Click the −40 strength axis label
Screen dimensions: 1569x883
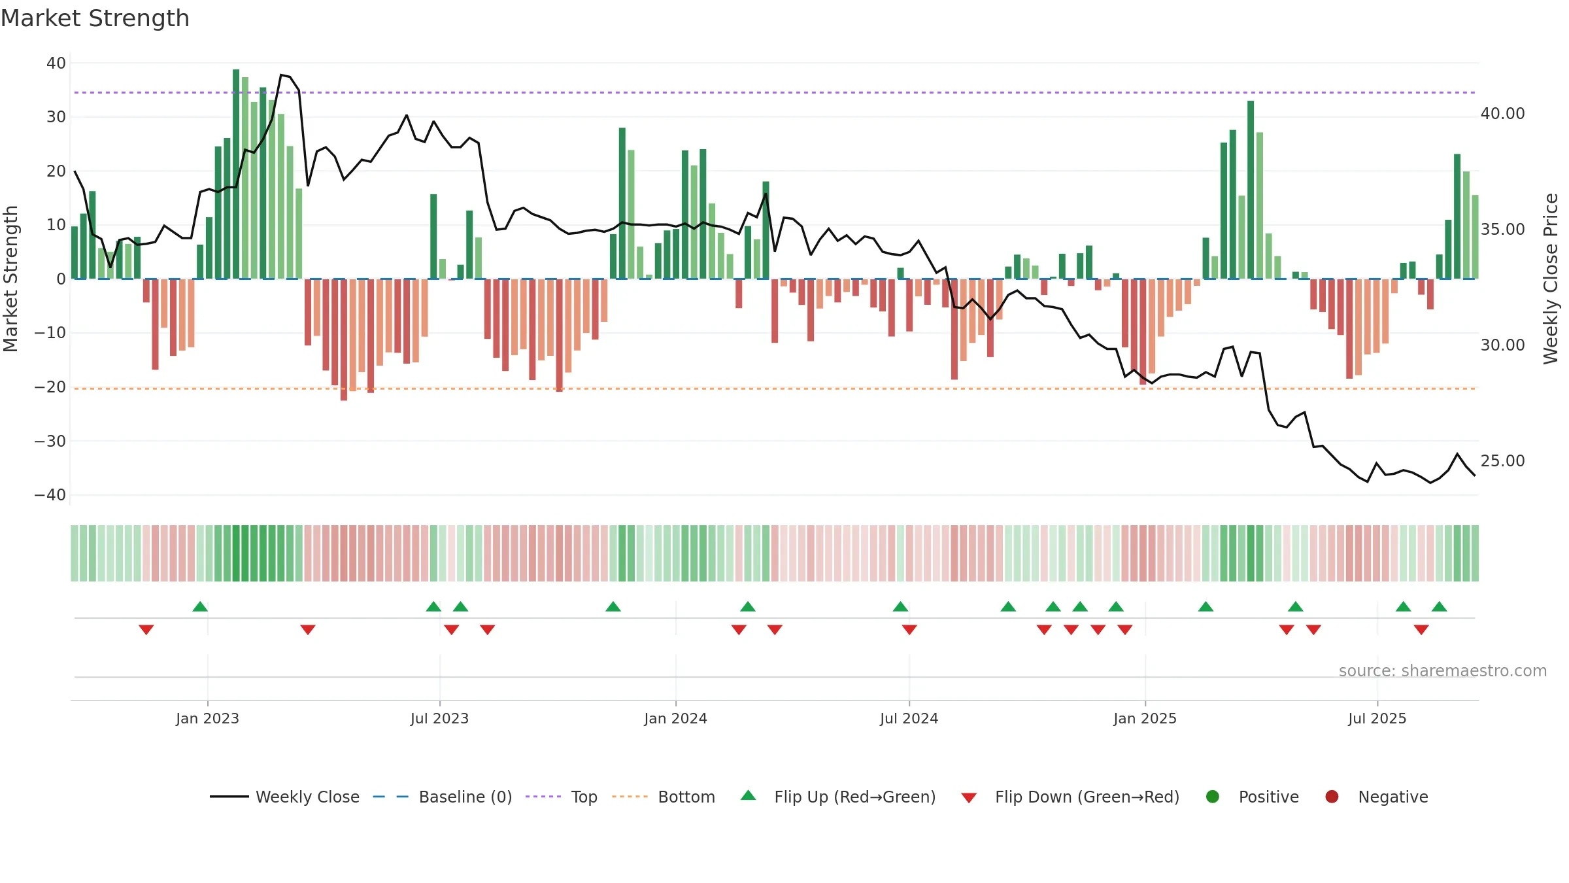pyautogui.click(x=50, y=495)
